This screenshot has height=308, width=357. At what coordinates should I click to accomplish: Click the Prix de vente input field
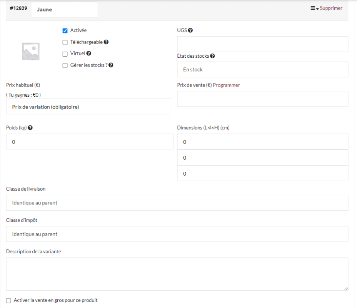262,99
